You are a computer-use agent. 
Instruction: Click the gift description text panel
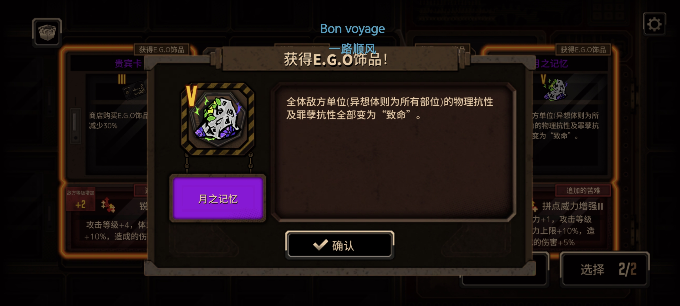pos(393,152)
